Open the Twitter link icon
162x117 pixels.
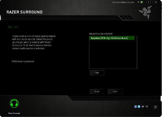tap(139, 106)
